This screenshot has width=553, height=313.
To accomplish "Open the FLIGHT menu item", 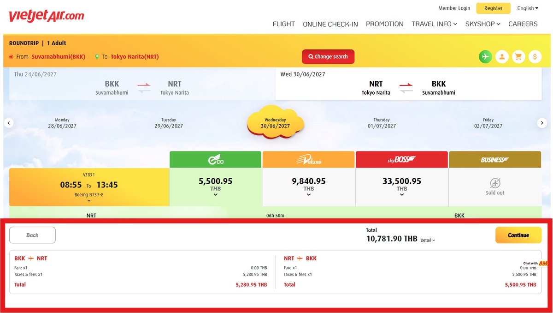I will (283, 24).
